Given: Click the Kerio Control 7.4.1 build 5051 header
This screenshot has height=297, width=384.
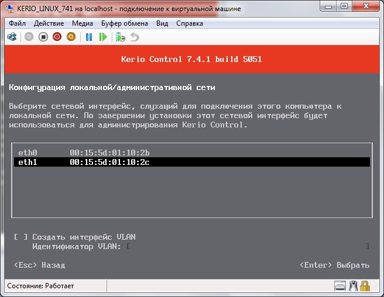Looking at the screenshot, I should click(x=191, y=59).
